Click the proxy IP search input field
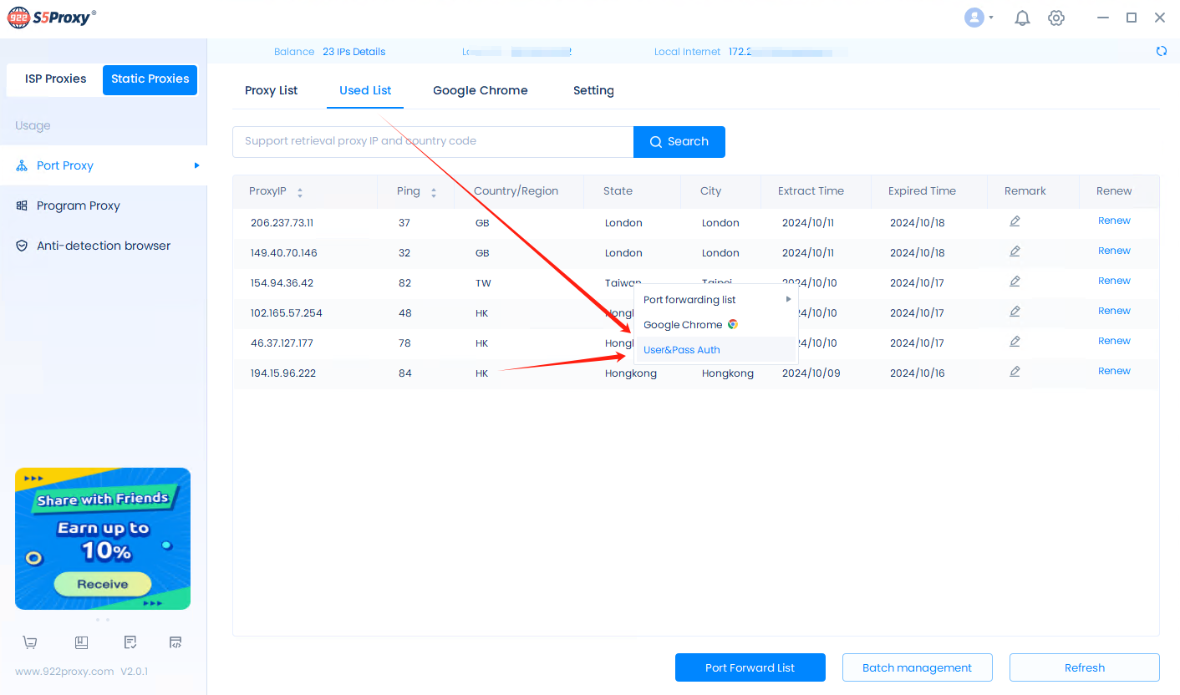The image size is (1180, 695). coord(433,141)
